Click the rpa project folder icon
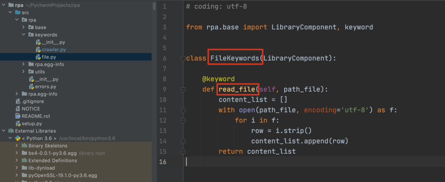This screenshot has height=182, width=445. click(11, 5)
